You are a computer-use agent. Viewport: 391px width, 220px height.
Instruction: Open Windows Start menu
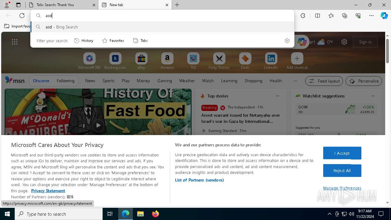point(7,214)
